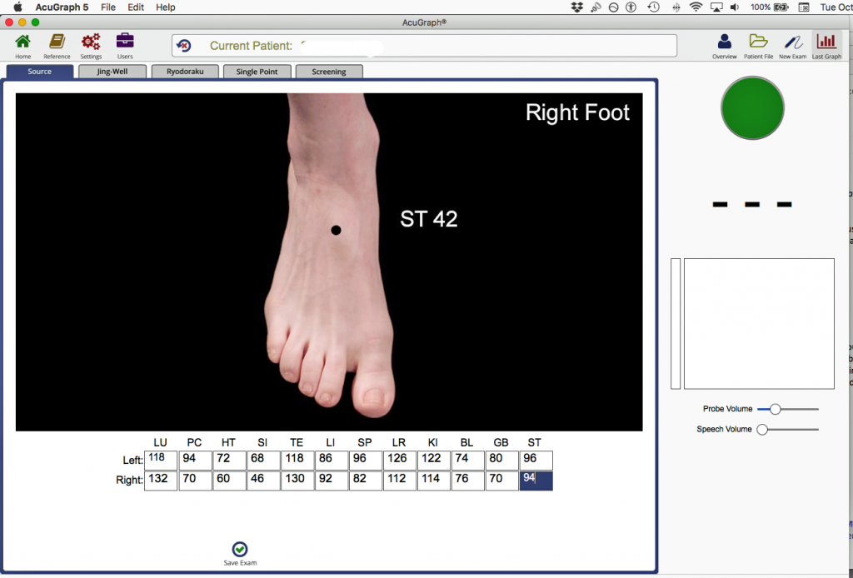This screenshot has height=578, width=853.
Task: Open the Apple menu
Action: pos(18,7)
